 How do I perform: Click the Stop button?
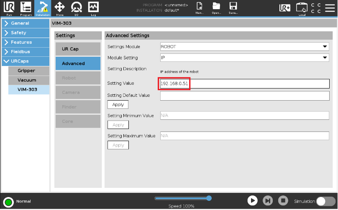point(283,201)
